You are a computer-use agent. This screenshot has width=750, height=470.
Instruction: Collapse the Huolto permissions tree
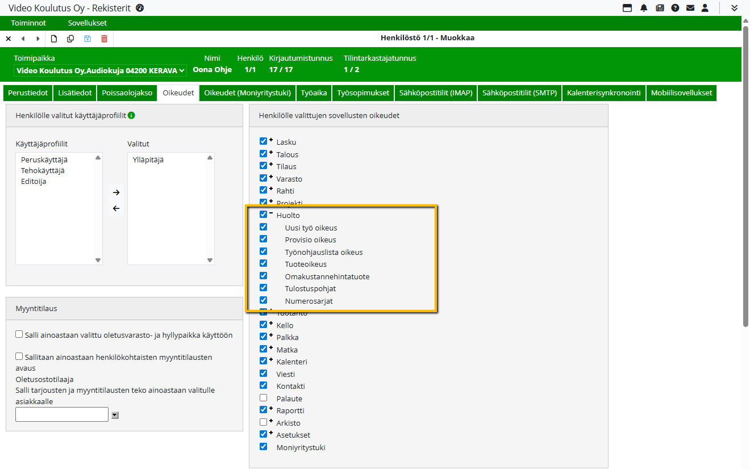point(271,212)
